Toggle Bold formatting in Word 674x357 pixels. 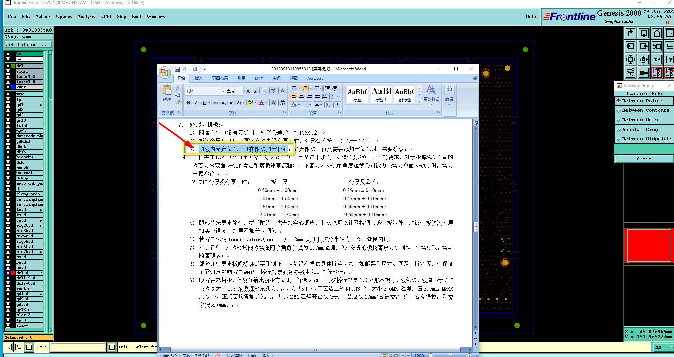(188, 103)
